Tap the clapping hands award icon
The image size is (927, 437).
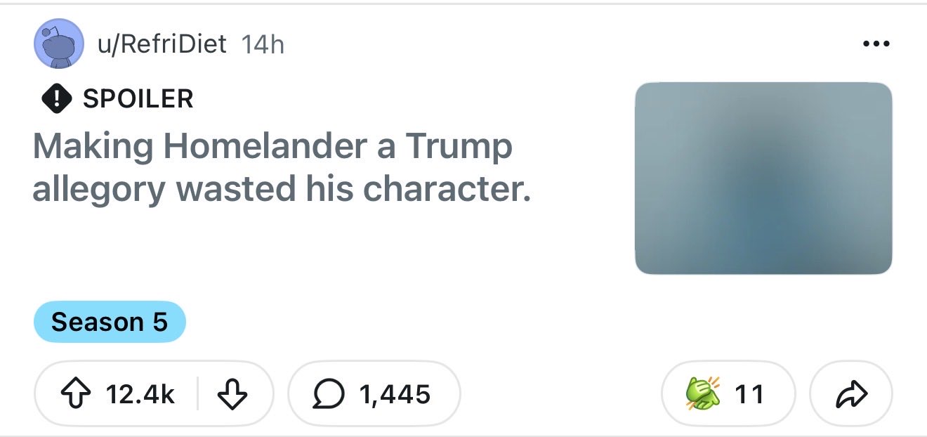click(702, 393)
